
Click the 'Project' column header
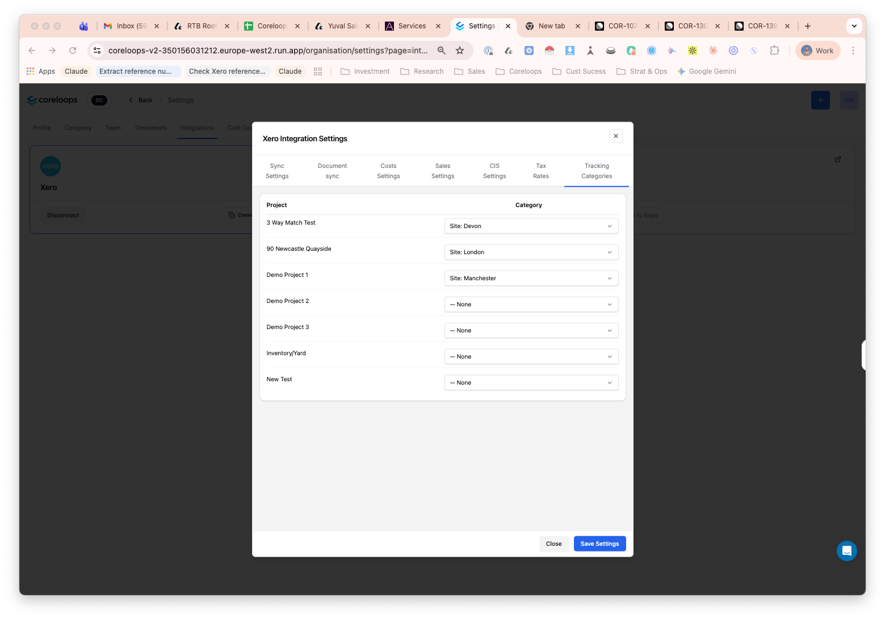click(x=276, y=205)
